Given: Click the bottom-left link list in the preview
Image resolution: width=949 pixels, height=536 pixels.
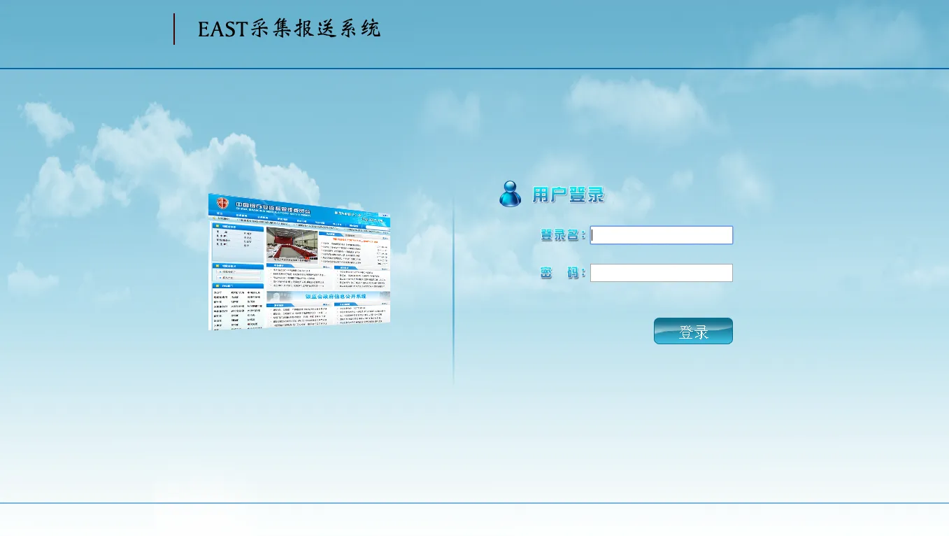Looking at the screenshot, I should coord(237,308).
